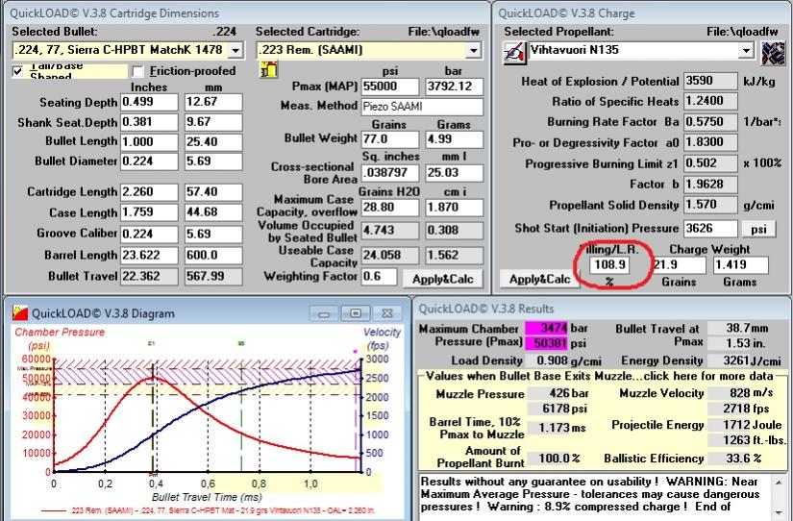The width and height of the screenshot is (793, 521).
Task: Click the Pmax (MAP) psi field
Action: pos(390,87)
